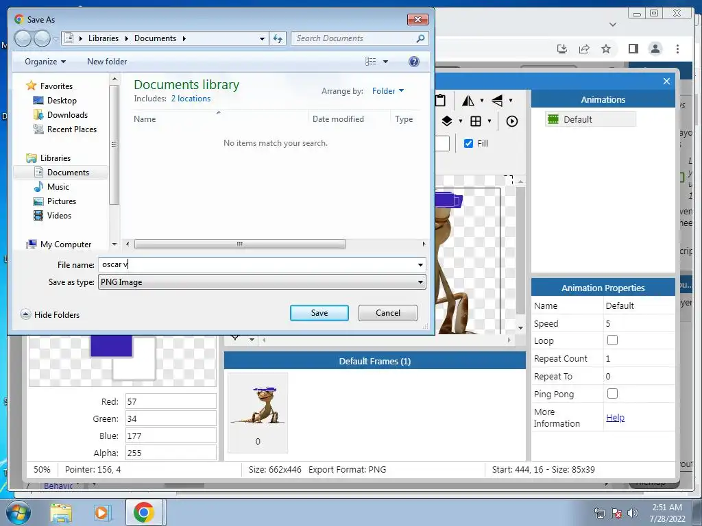Screen dimensions: 702x526
Task: Open the address bar previous locations dropdown
Action: pos(262,38)
